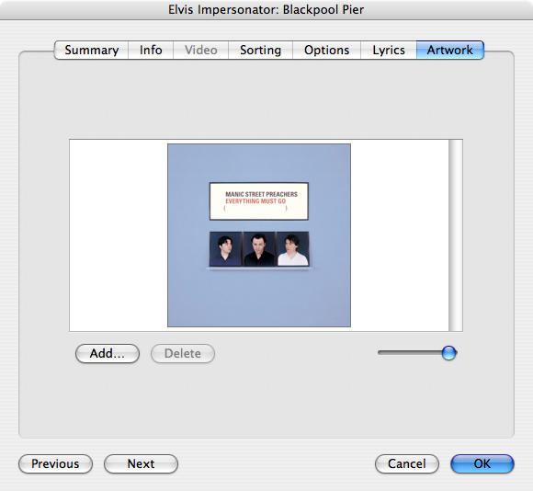Click the Delete artwork button
The image size is (533, 491).
[183, 353]
